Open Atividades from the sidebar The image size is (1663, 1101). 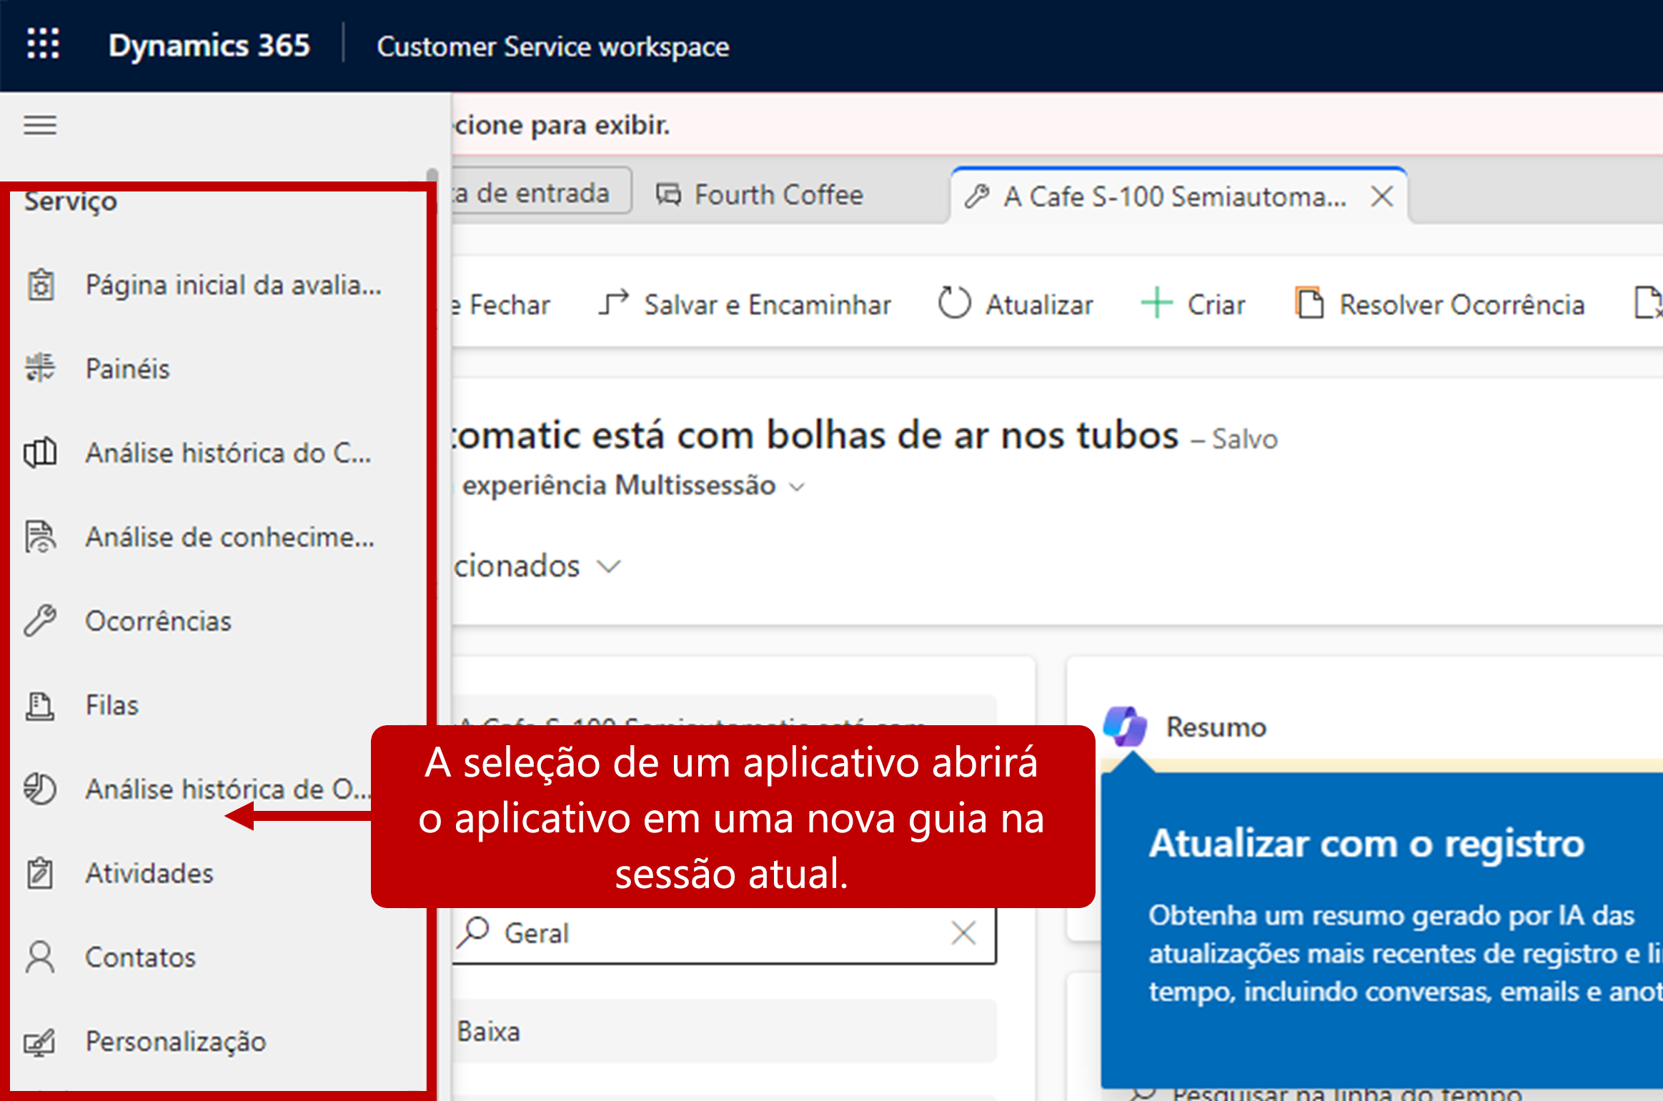click(x=149, y=872)
